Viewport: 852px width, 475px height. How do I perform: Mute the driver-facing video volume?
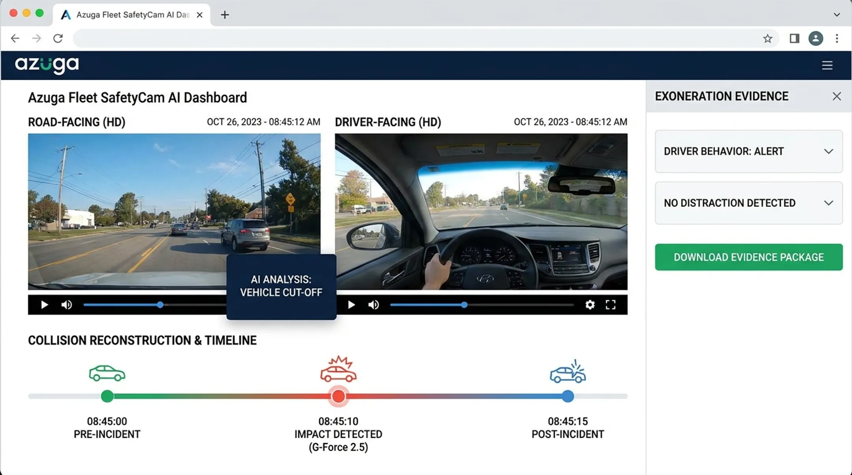374,305
